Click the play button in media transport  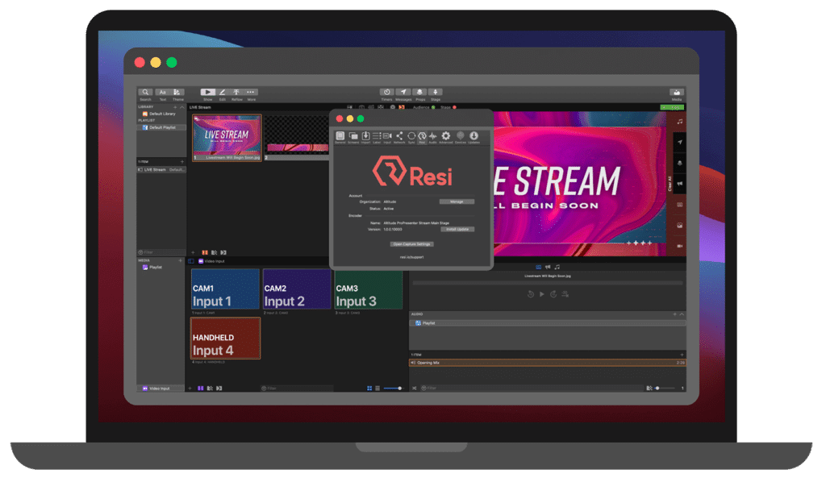point(541,294)
